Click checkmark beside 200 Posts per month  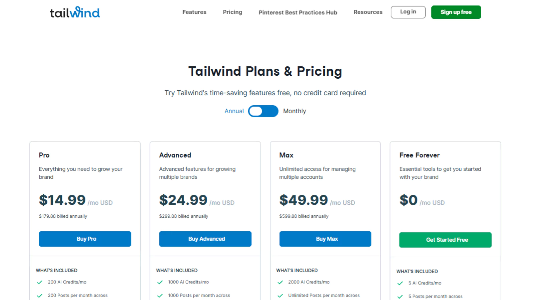(40, 296)
